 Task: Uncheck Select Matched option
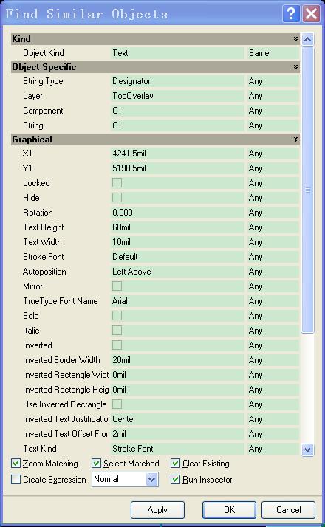click(x=96, y=464)
